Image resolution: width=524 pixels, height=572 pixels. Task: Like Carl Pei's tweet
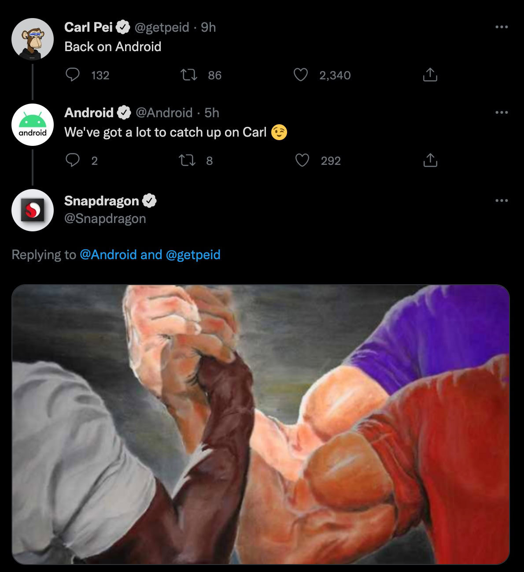(301, 75)
